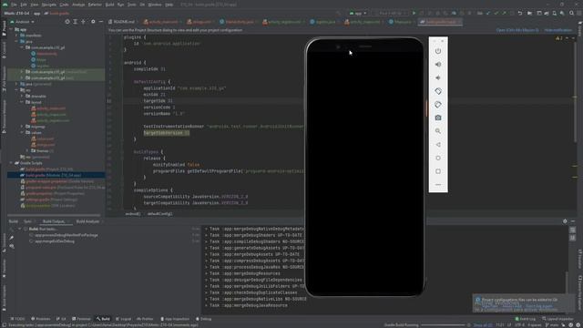Open the Build menu

pos(109,5)
